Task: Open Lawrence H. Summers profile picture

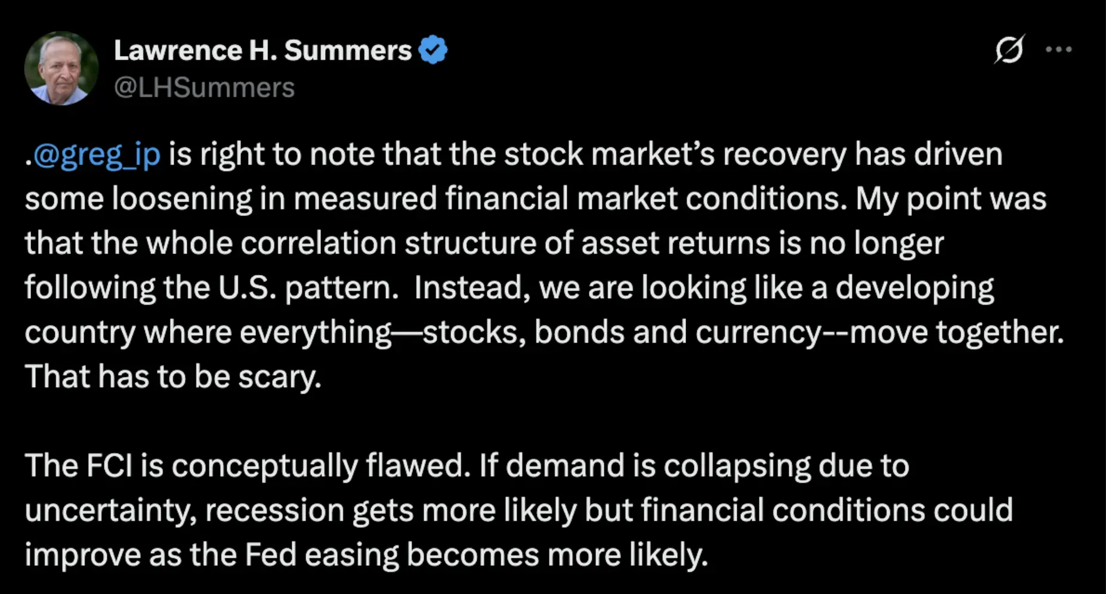Action: tap(61, 69)
